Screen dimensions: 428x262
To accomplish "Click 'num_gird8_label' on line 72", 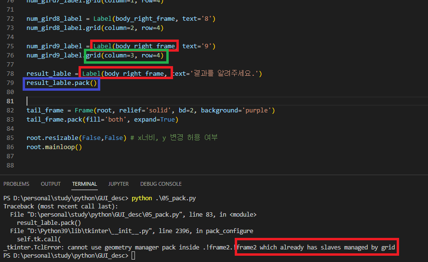I will 54,19.
